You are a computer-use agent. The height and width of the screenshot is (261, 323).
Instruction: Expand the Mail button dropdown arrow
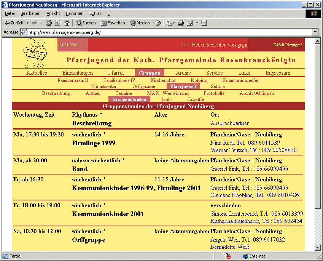173,23
